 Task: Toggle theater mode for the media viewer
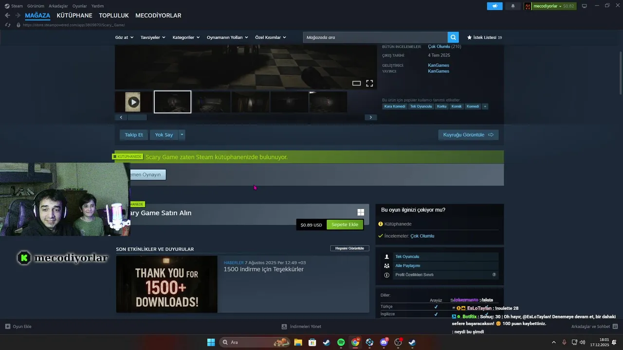[356, 84]
